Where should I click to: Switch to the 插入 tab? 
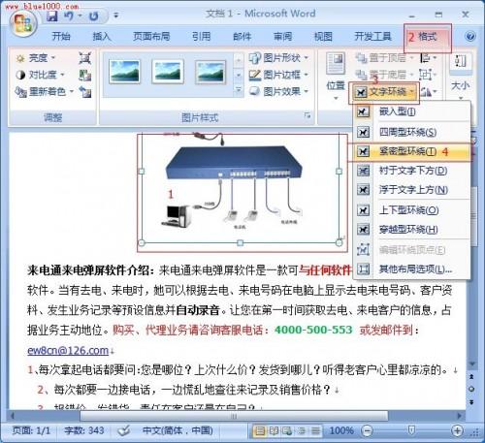(102, 36)
